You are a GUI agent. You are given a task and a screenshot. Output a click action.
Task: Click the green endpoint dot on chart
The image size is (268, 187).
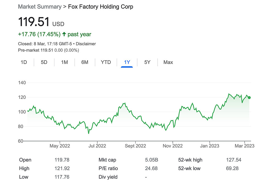[249, 98]
